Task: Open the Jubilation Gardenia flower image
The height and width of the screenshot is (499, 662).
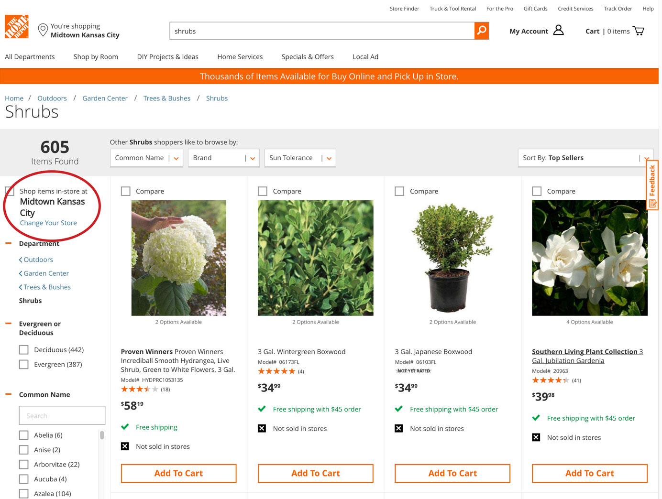Action: point(590,258)
